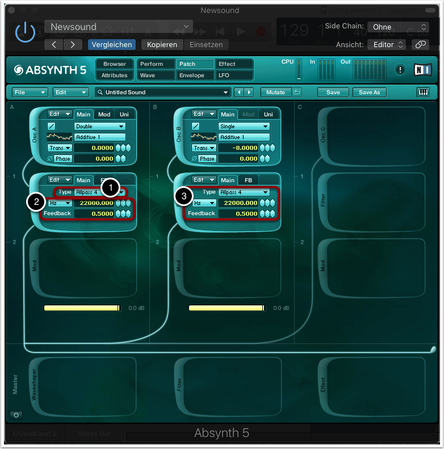Click the Save As button
Image resolution: width=444 pixels, height=449 pixels.
point(369,92)
